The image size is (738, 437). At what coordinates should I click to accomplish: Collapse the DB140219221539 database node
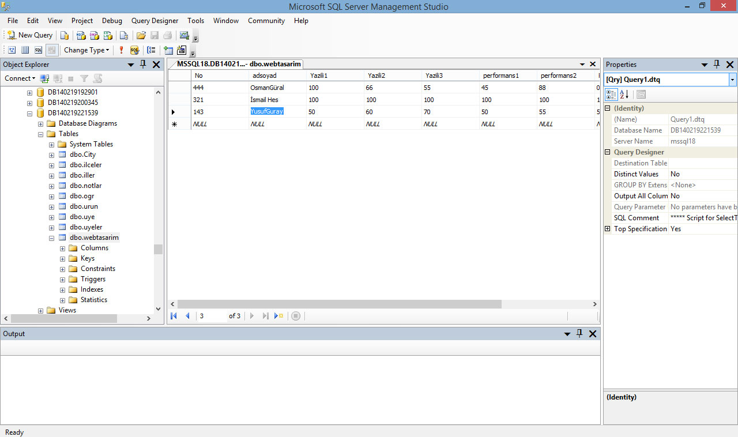30,113
